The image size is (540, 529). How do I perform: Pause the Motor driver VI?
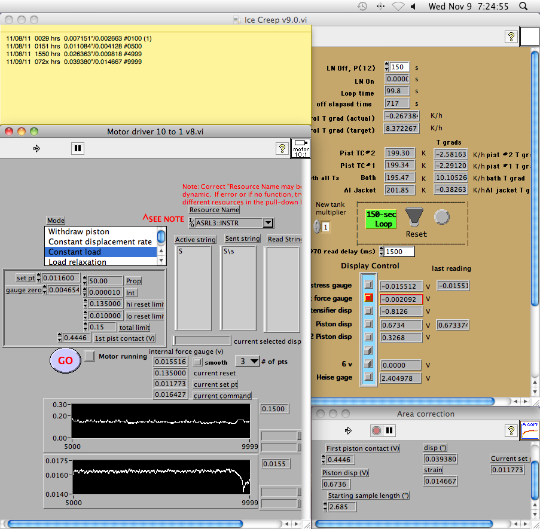click(x=77, y=148)
